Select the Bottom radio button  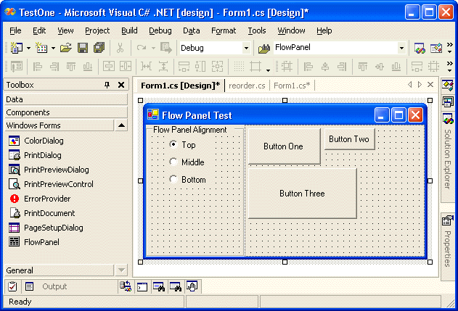173,180
